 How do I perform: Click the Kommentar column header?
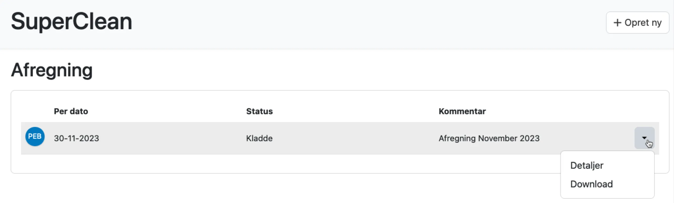462,111
